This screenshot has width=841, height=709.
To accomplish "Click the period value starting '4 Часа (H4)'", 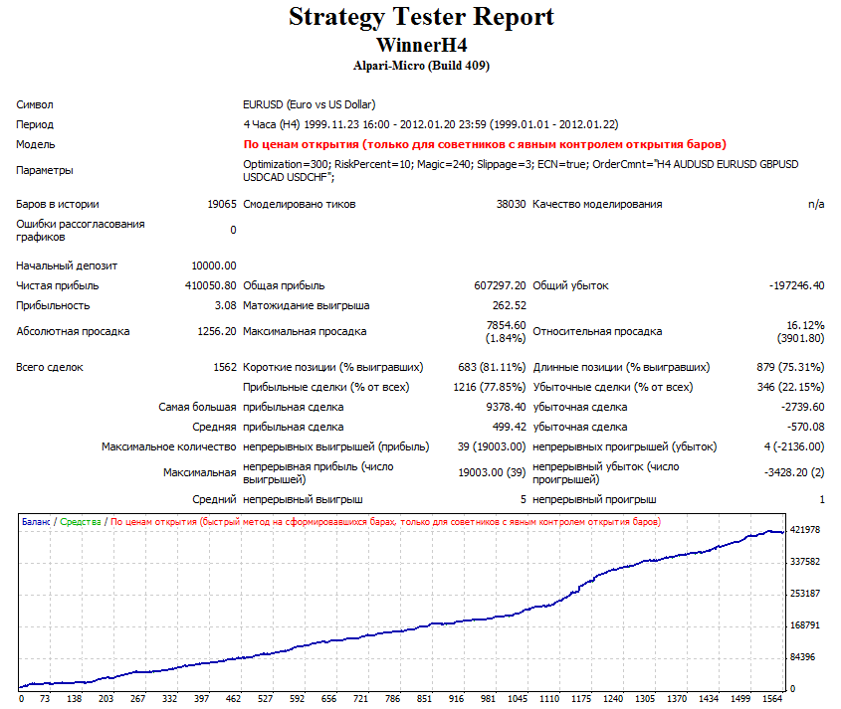I will 431,124.
